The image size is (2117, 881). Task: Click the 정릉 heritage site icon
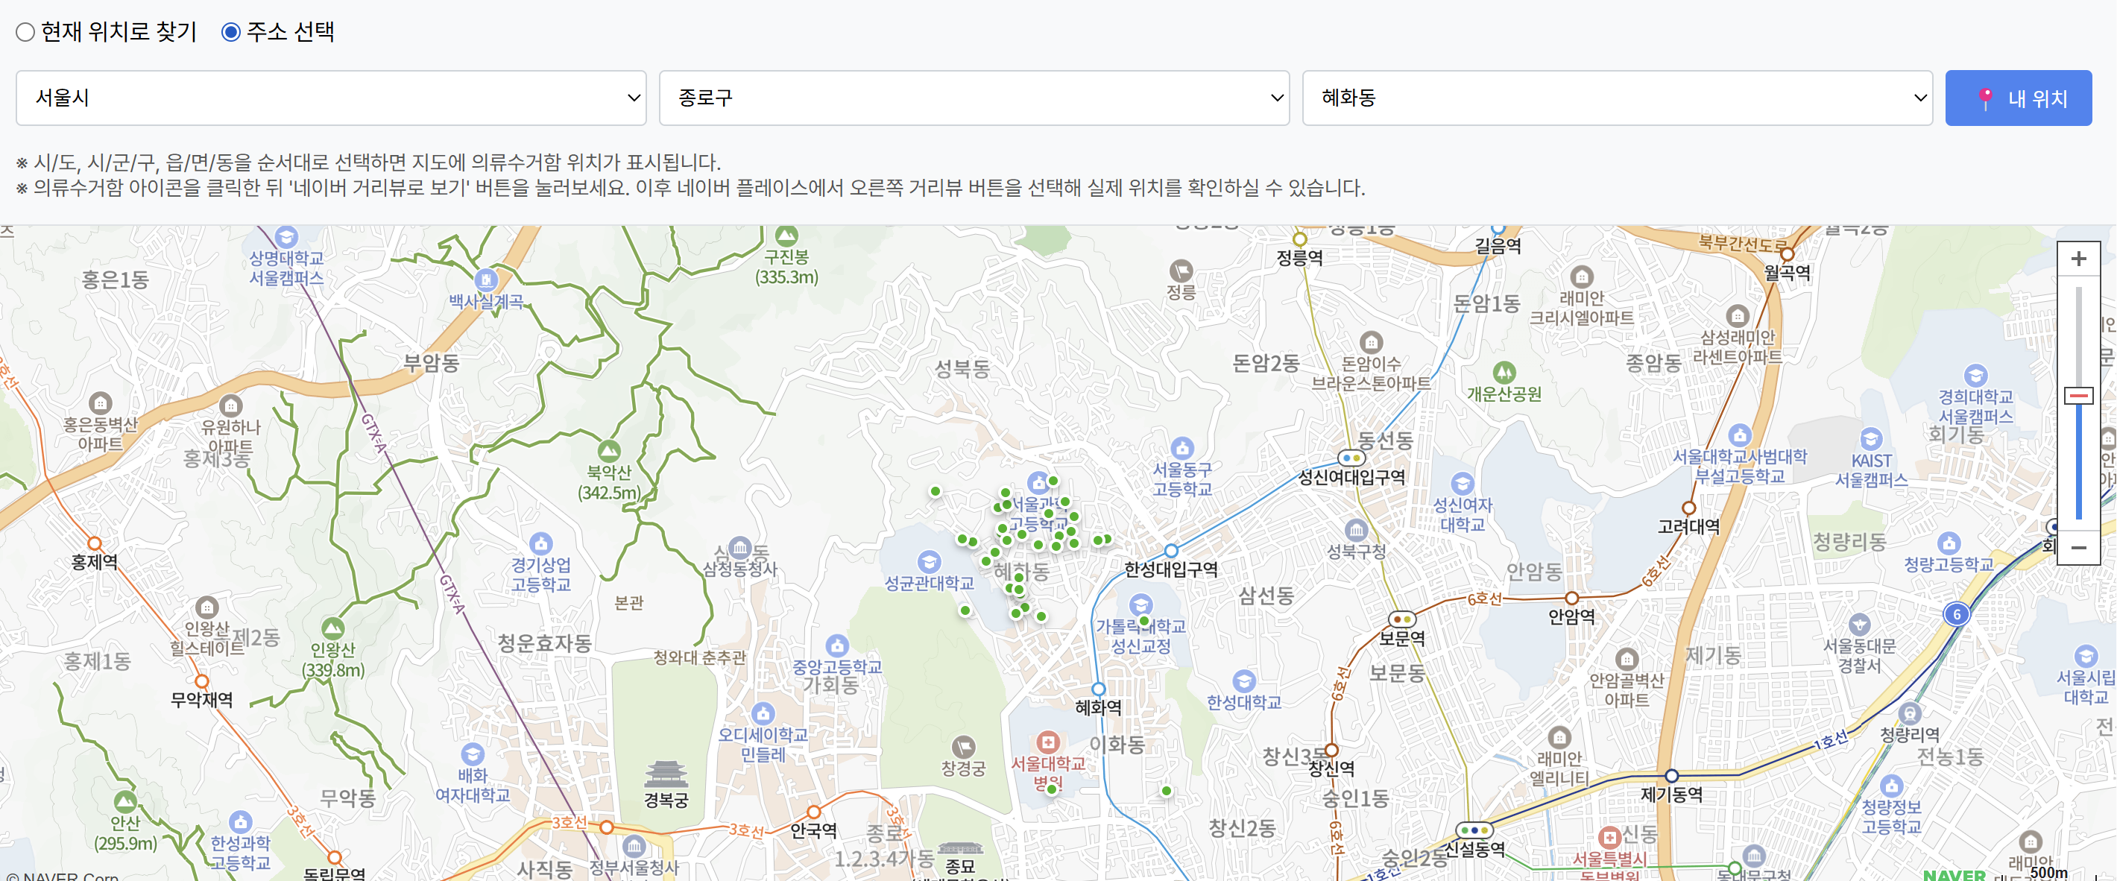tap(1181, 271)
